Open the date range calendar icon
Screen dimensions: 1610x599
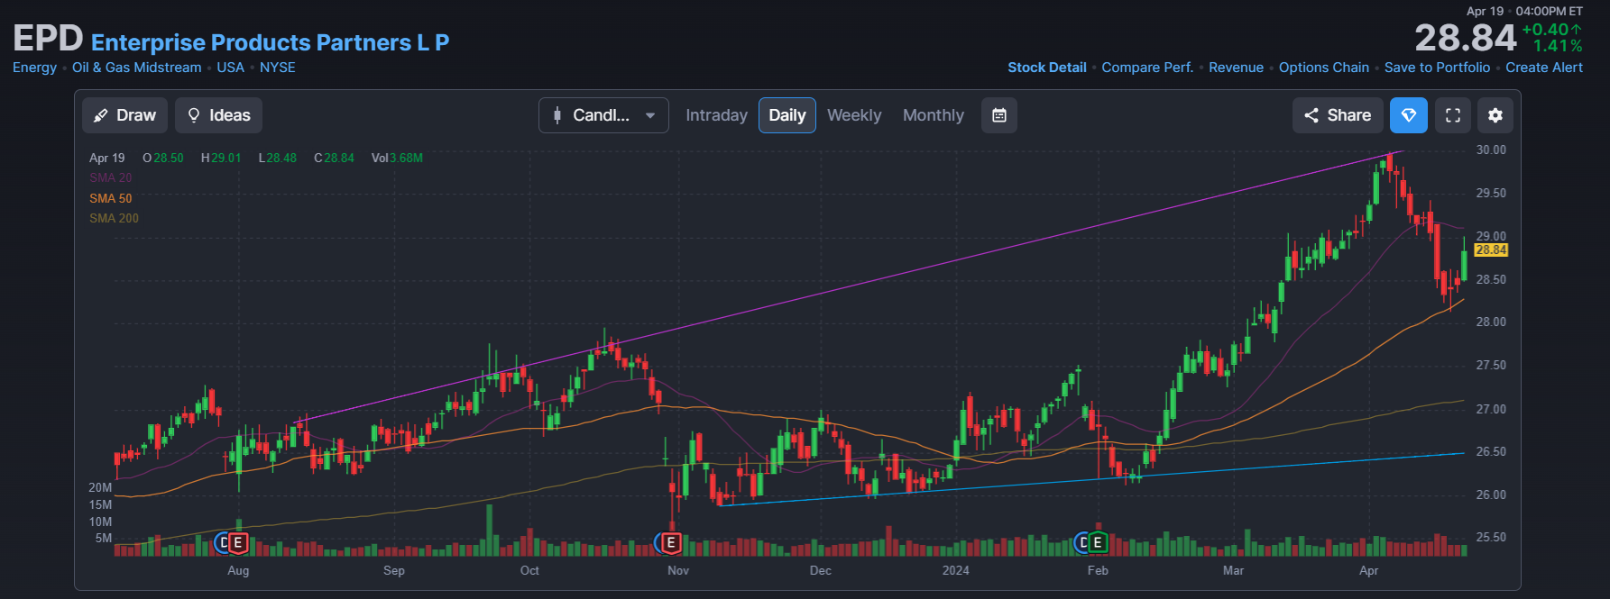point(999,115)
